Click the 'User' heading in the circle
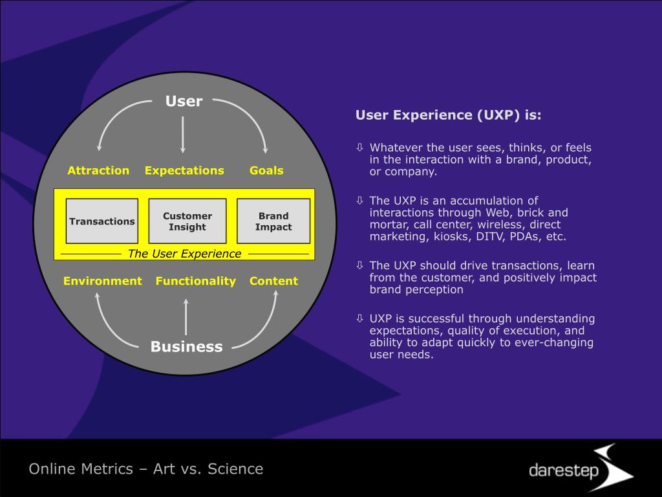The width and height of the screenshot is (662, 497). pos(184,101)
